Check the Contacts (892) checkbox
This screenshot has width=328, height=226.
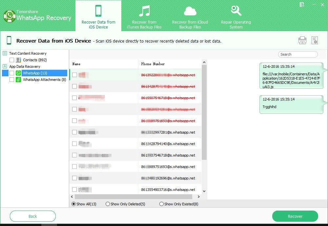point(12,60)
